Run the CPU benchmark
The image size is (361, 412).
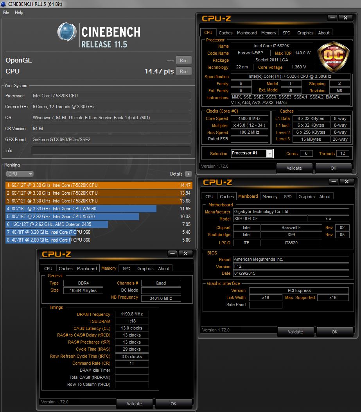pyautogui.click(x=183, y=72)
